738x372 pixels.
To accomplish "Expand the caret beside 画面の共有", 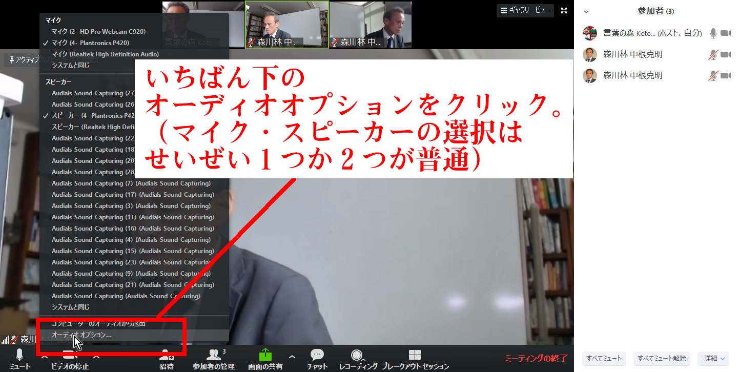I will point(292,357).
